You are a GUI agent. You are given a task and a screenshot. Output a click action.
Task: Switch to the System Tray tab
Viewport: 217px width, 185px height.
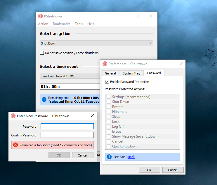point(131,73)
